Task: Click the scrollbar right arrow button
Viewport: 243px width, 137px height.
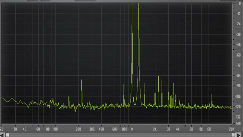Action: click(x=238, y=135)
